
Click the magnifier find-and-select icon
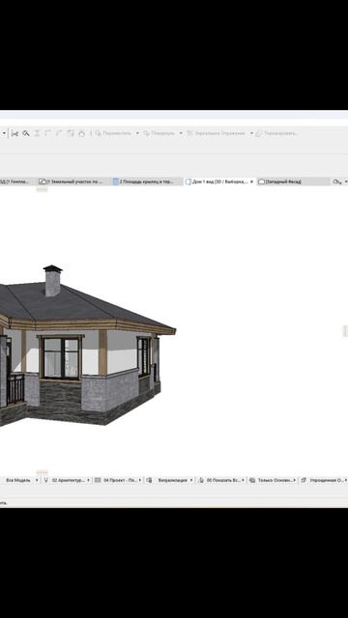(x=26, y=133)
